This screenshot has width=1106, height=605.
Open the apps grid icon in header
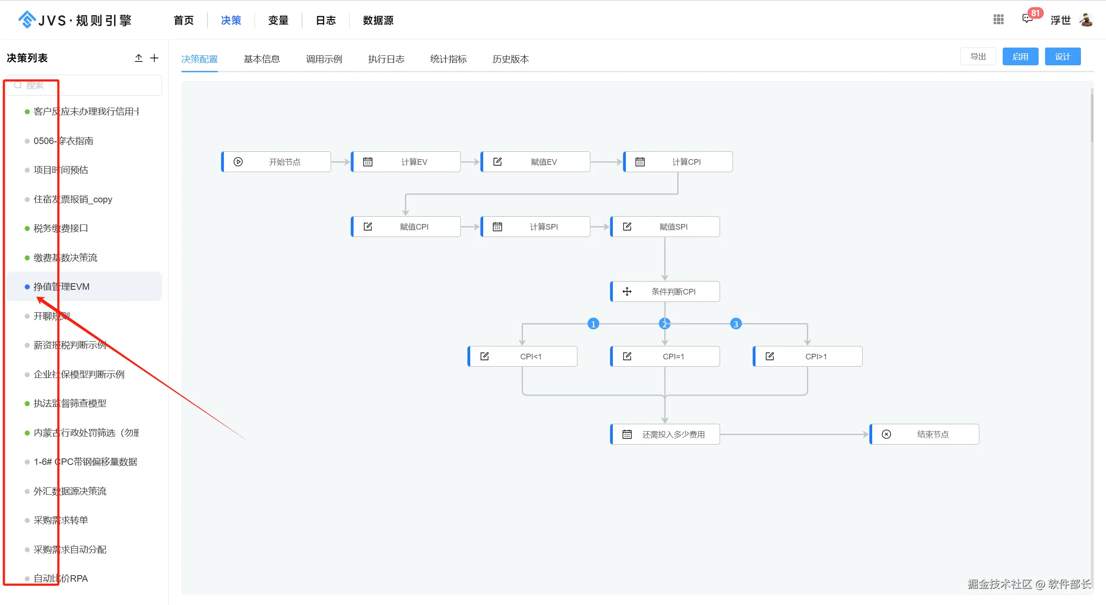click(998, 19)
